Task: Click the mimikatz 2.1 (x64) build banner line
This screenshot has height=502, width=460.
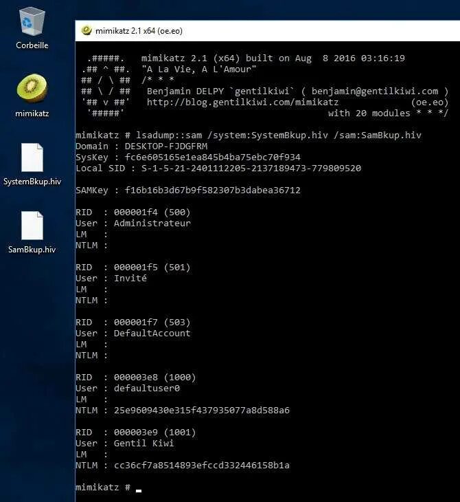Action: point(273,58)
